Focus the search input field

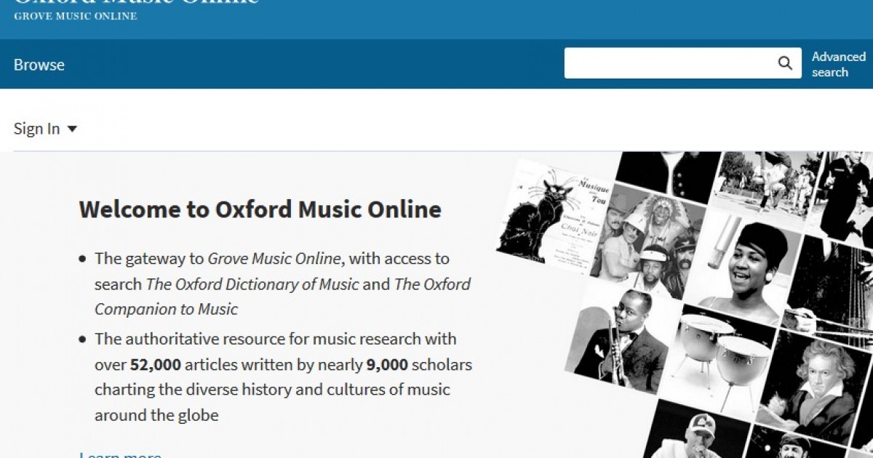[x=669, y=63]
